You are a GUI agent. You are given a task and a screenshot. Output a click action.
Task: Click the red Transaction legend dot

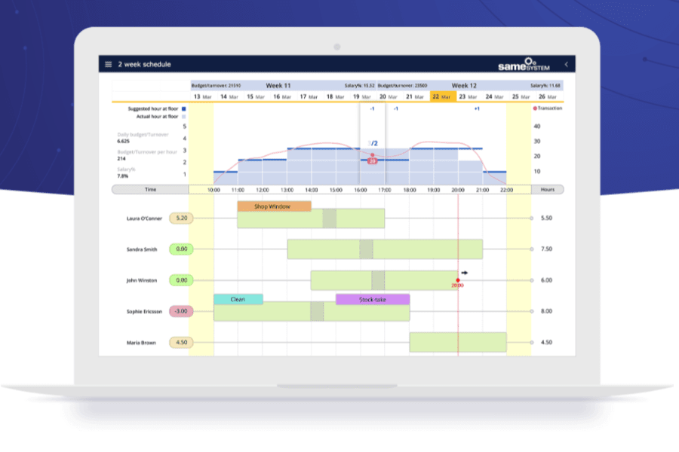tap(533, 108)
